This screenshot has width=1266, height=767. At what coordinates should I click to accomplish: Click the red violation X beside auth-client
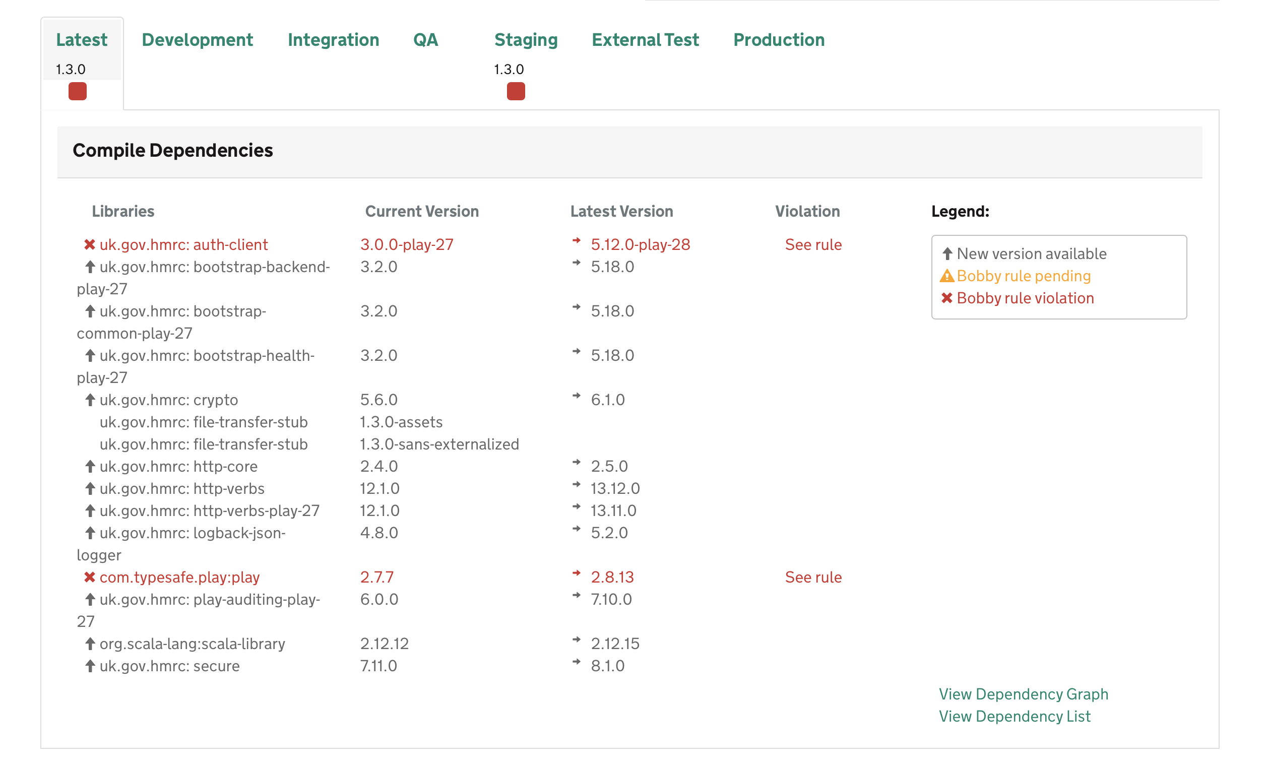pyautogui.click(x=89, y=244)
